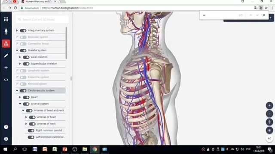Go to next find result arrow

(257, 15)
